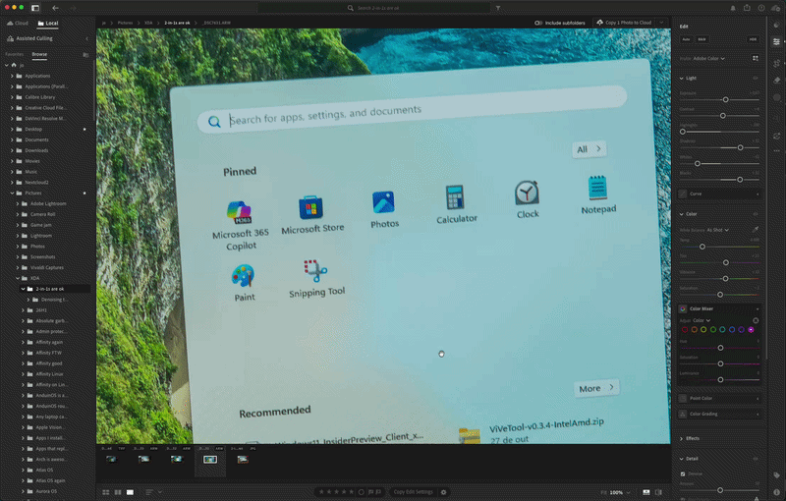Collapse the Light section

(x=681, y=79)
